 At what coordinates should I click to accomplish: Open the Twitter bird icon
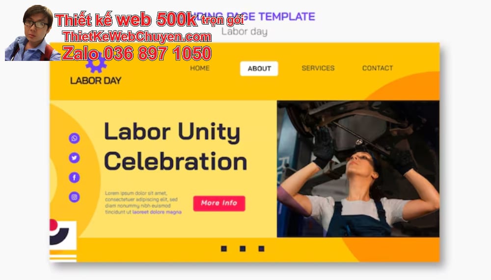point(74,158)
